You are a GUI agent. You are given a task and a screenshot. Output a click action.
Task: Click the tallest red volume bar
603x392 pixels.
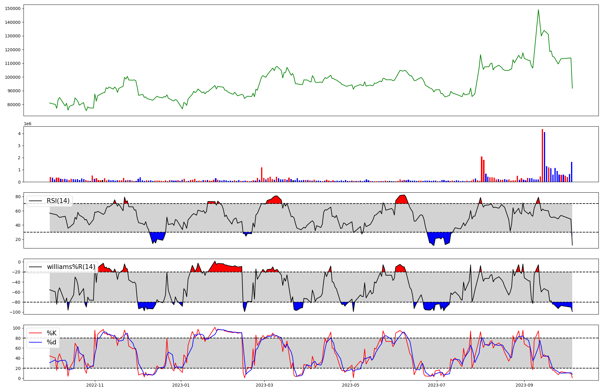542,155
